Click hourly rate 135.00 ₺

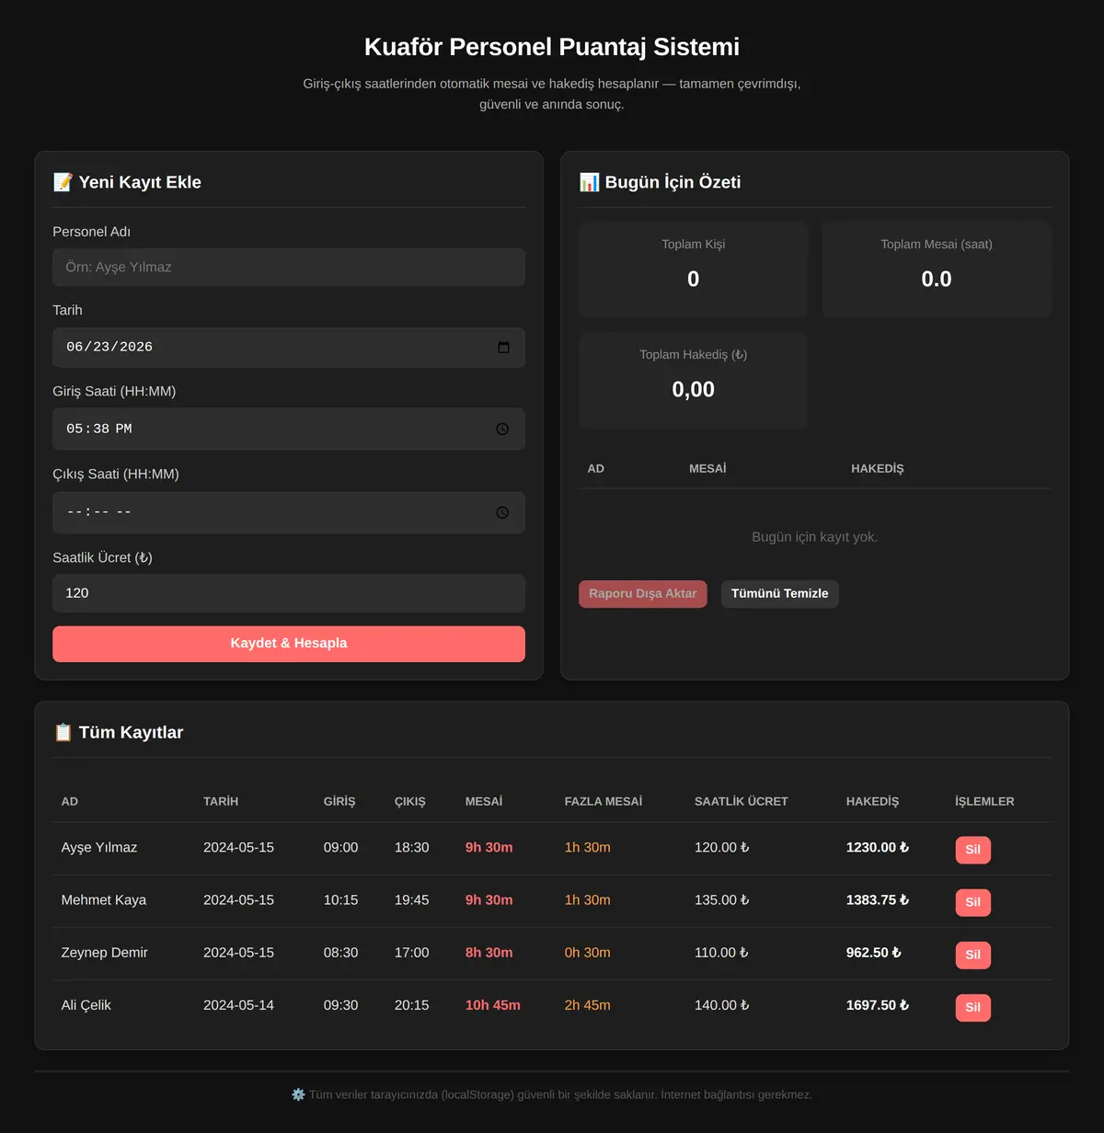[x=722, y=900]
